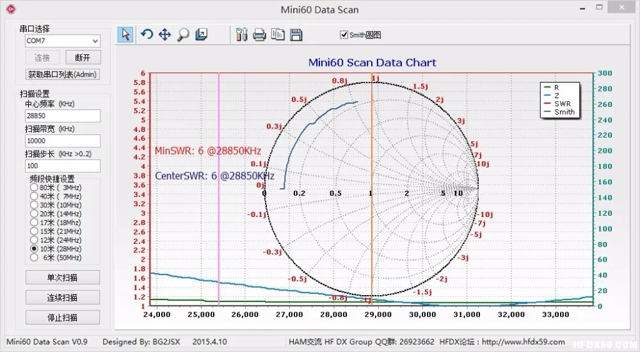Start a single scan with 单次扫描
The image size is (640, 352).
tap(63, 277)
